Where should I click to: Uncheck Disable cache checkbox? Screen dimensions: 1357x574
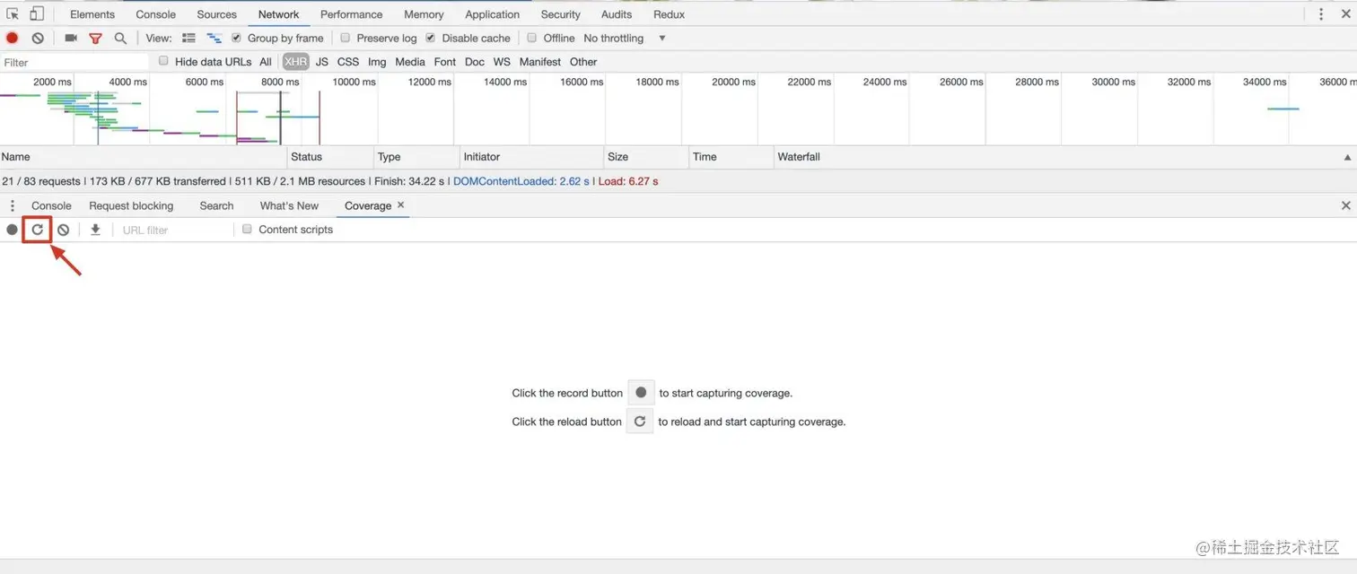click(x=431, y=38)
